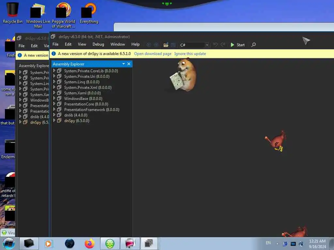This screenshot has height=250, width=334.
Task: Select System.Private.CoreLib (8.0.0.0) assembly text
Action: 91,71
